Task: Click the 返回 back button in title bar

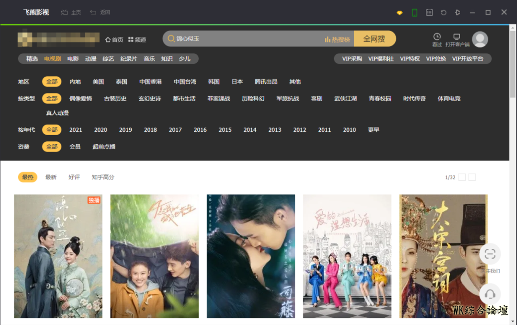Action: tap(100, 12)
